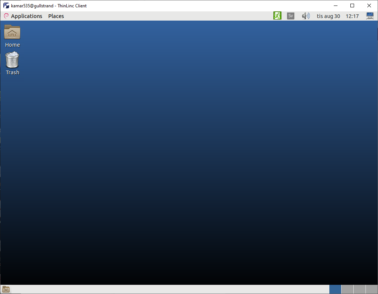Image resolution: width=378 pixels, height=294 pixels.
Task: Open the Sv keyboard layout indicator
Action: pos(290,16)
